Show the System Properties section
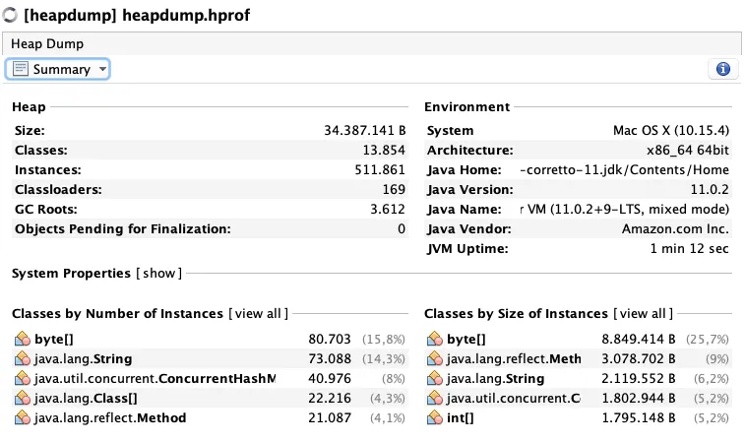The image size is (745, 442). pyautogui.click(x=159, y=273)
